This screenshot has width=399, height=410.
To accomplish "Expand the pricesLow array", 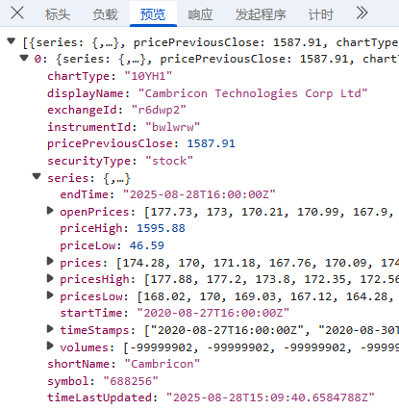I will tap(50, 295).
